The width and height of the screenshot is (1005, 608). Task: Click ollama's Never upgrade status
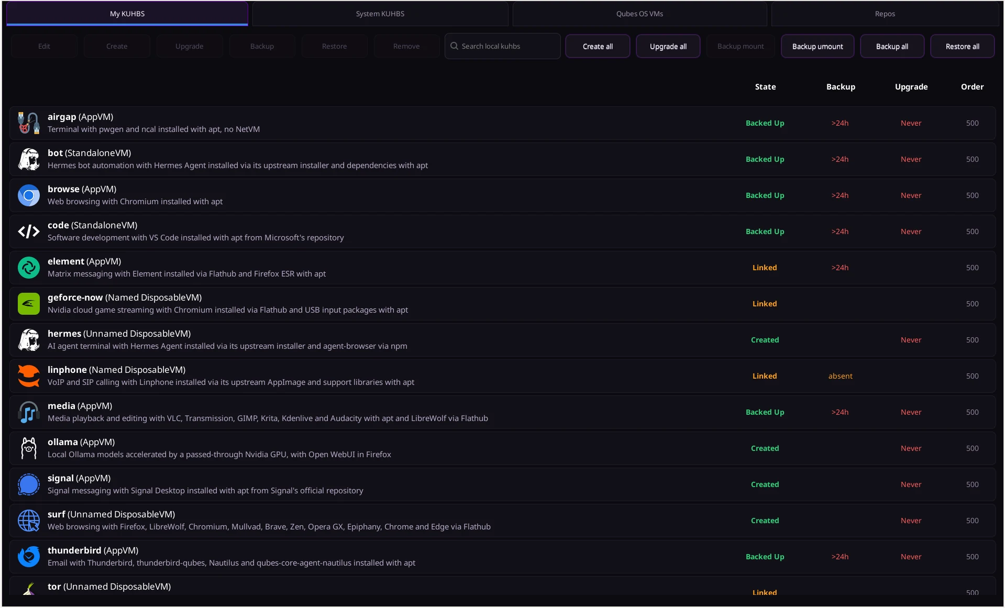pos(911,448)
